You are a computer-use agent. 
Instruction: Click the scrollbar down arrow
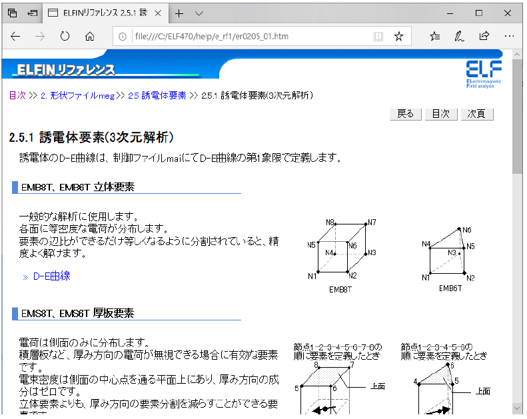[517, 408]
